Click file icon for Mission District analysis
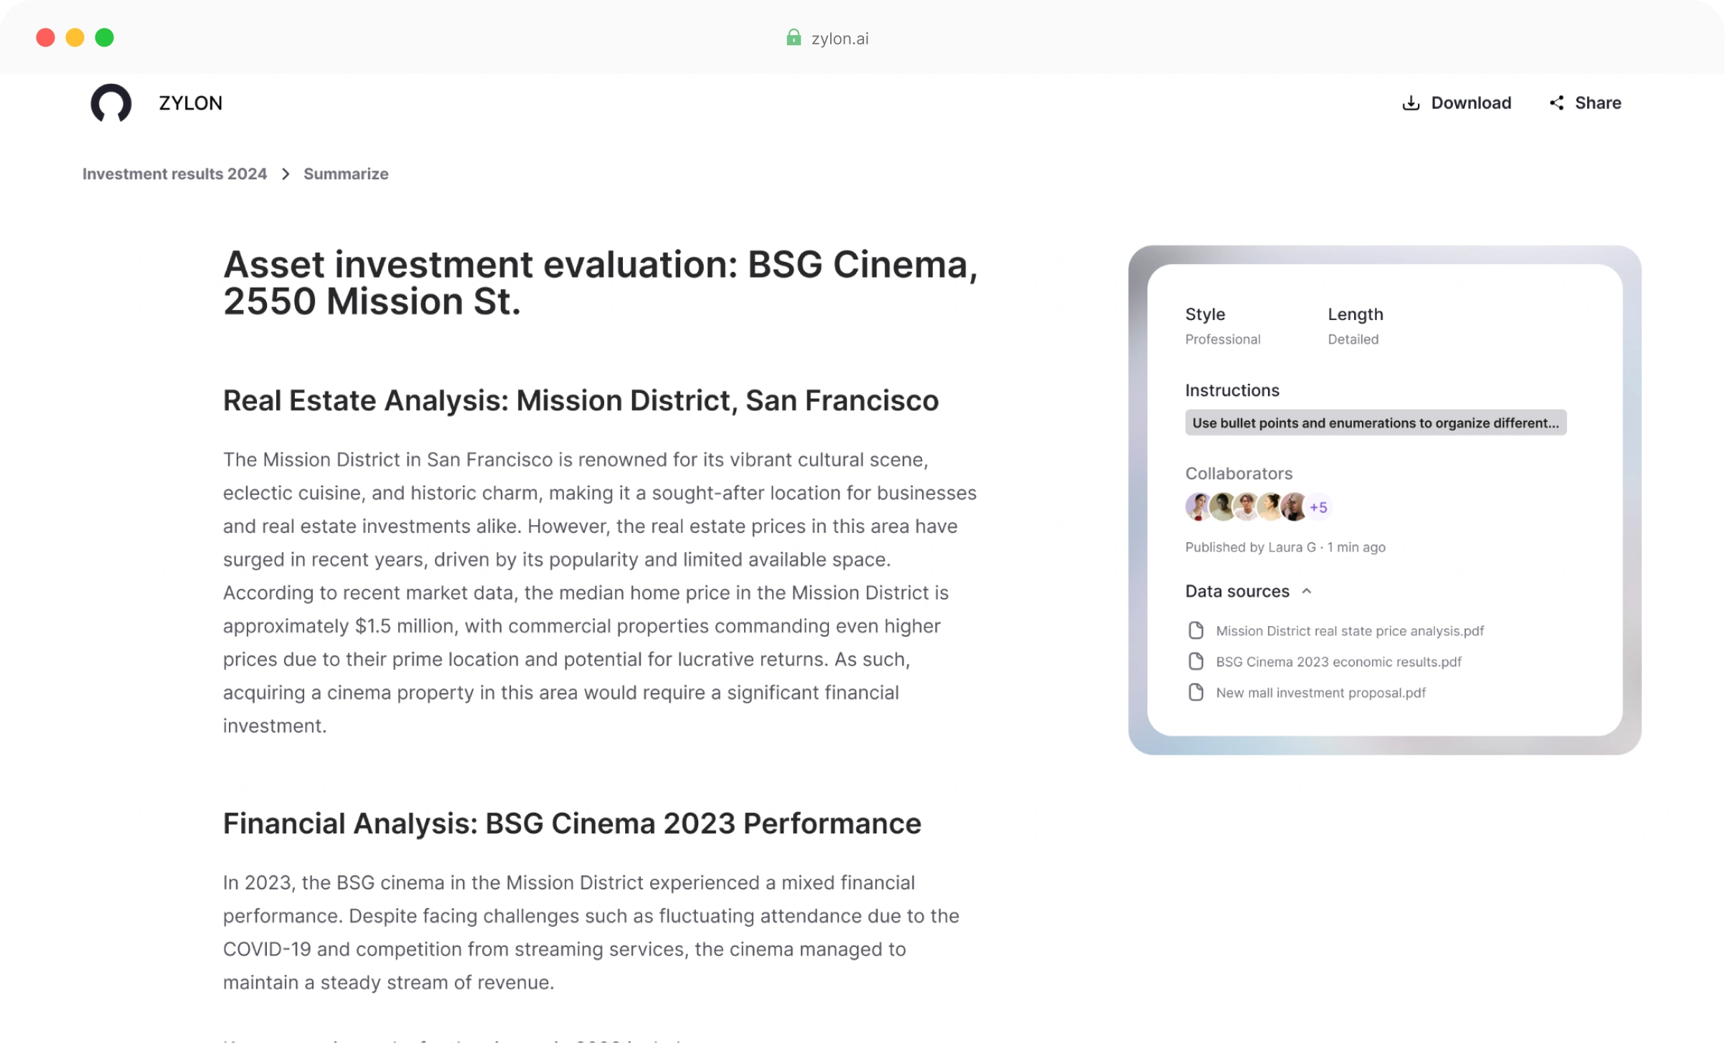This screenshot has height=1043, width=1725. tap(1195, 631)
